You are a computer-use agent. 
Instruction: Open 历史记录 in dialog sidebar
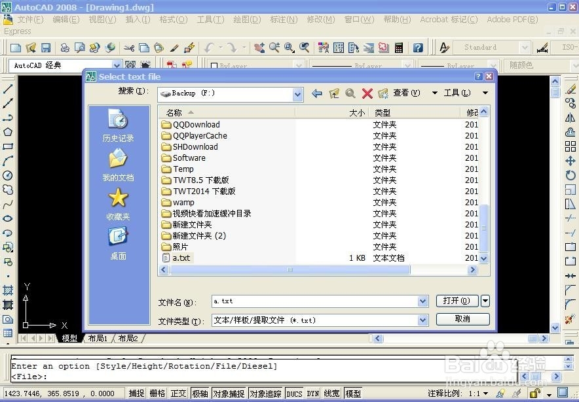(118, 126)
